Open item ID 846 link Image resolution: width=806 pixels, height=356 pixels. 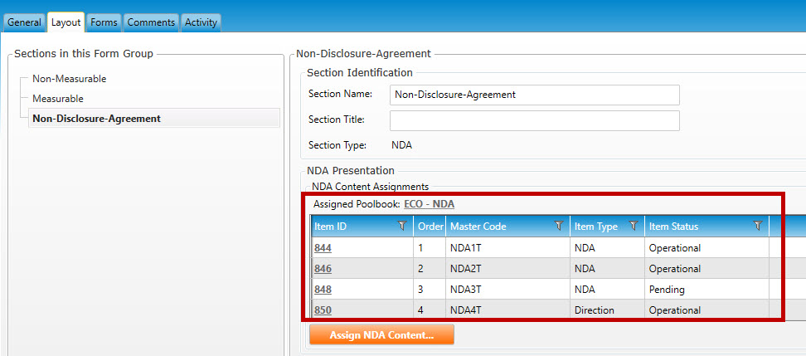point(323,269)
